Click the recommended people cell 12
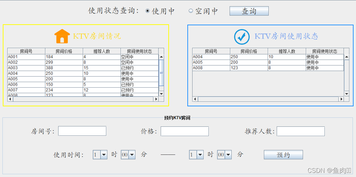 click(102, 90)
